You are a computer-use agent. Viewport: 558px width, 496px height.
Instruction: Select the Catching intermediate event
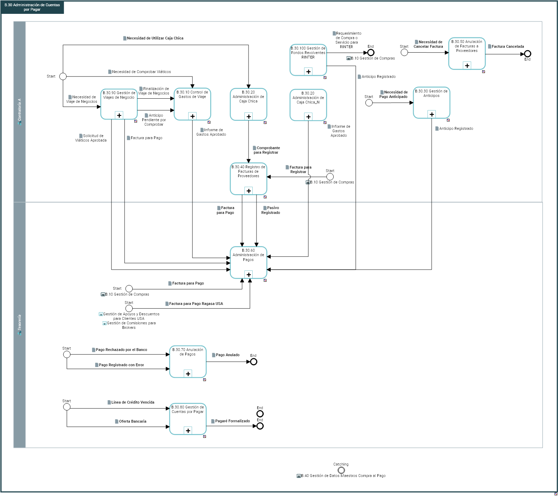(x=341, y=470)
